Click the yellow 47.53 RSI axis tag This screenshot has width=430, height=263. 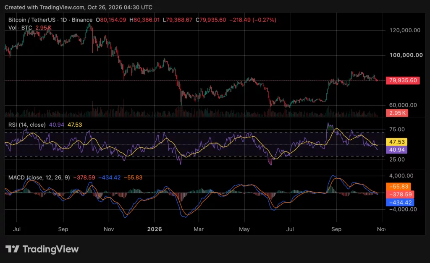[396, 142]
